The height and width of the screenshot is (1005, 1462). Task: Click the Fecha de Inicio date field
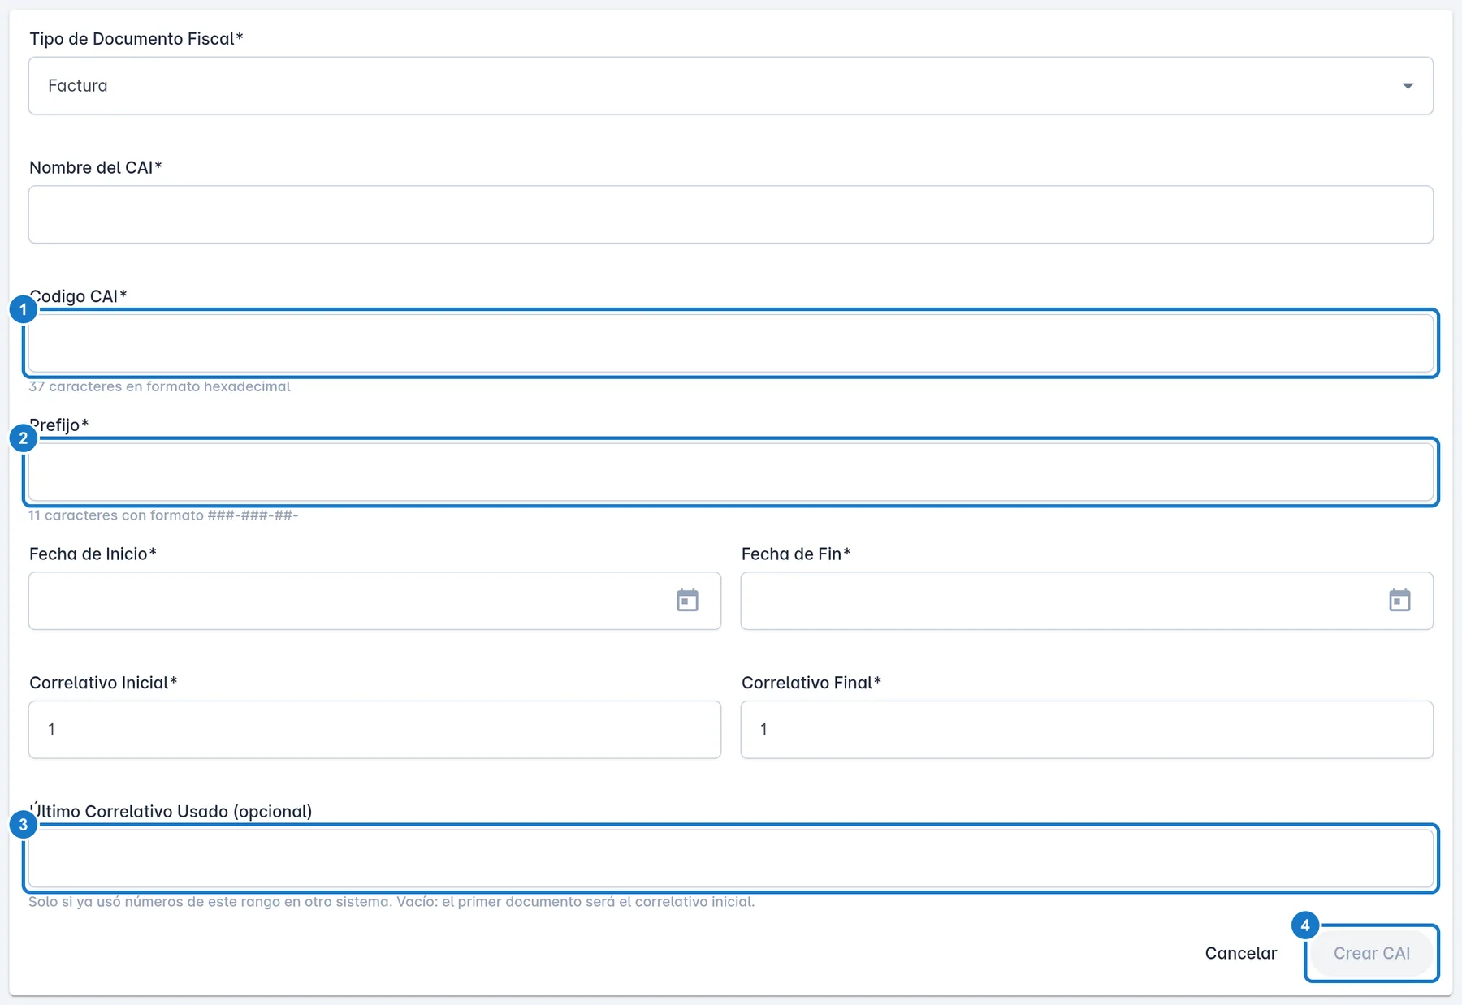(374, 601)
